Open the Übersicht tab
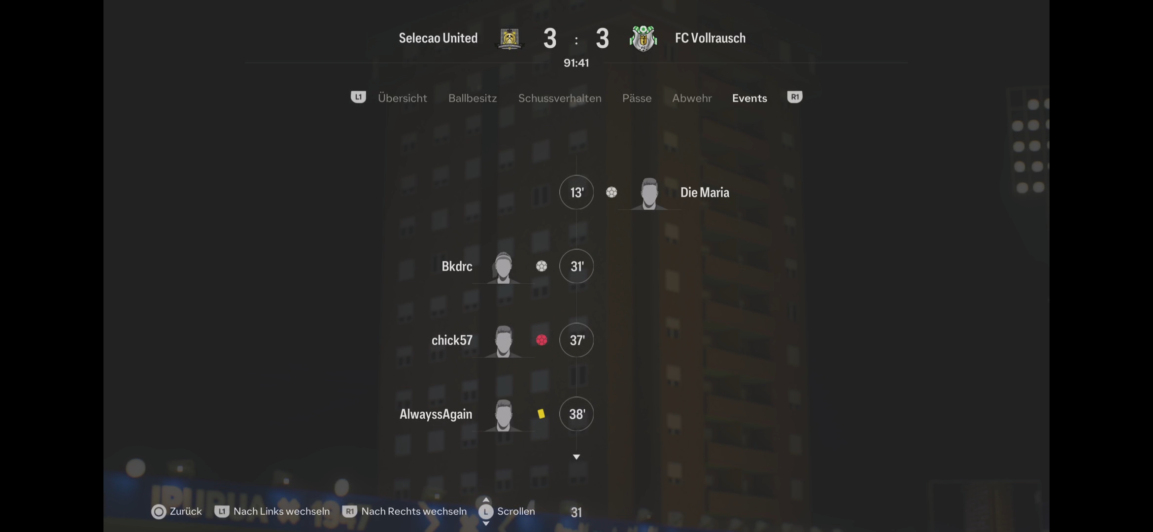Viewport: 1153px width, 532px height. (402, 98)
